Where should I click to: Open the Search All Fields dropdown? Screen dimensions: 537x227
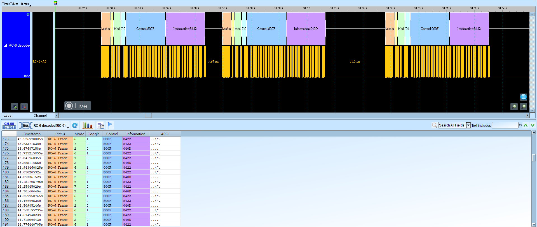[x=468, y=125]
